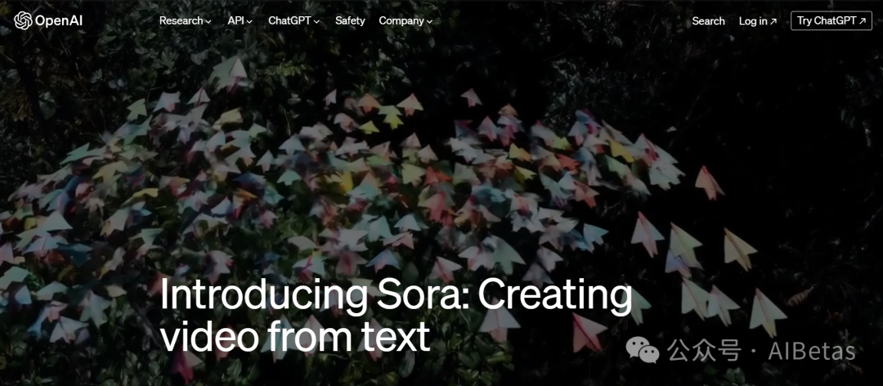Open the Introducing Sora headline

tap(397, 316)
